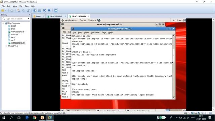Open the library search filter dropdown
215x121 pixels.
tap(28, 19)
